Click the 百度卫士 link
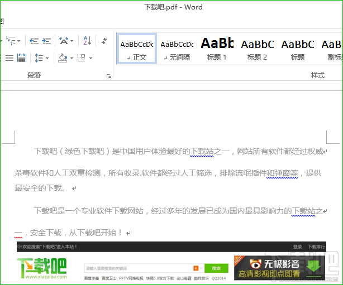343x285 pixels. [x=109, y=278]
